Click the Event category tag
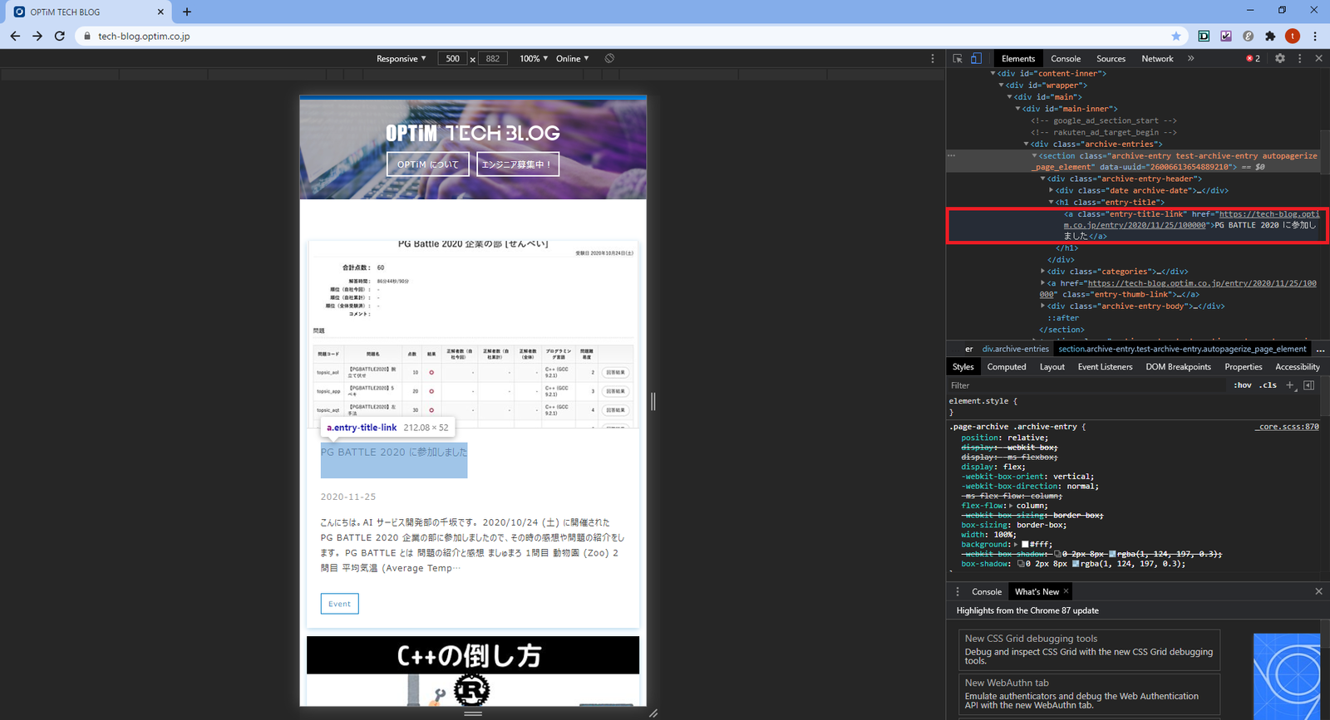 click(339, 604)
